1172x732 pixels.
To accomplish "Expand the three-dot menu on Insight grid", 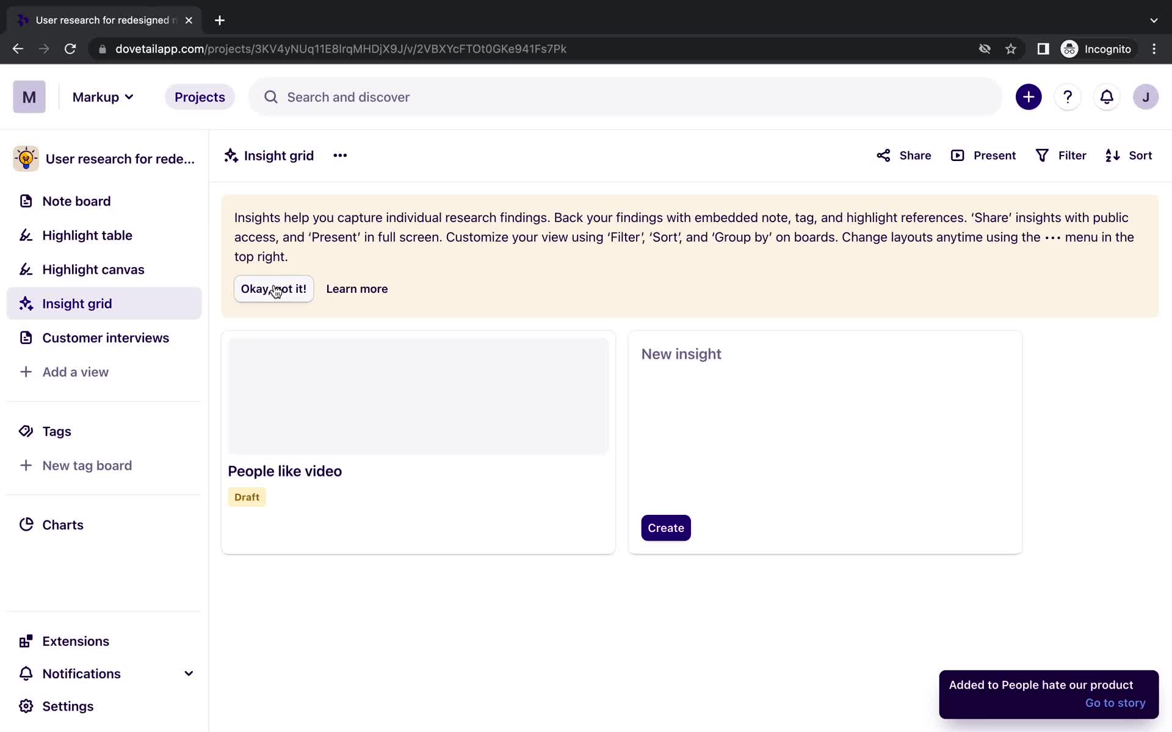I will pos(341,155).
